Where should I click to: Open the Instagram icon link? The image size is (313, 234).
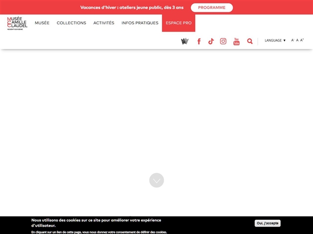pos(223,41)
